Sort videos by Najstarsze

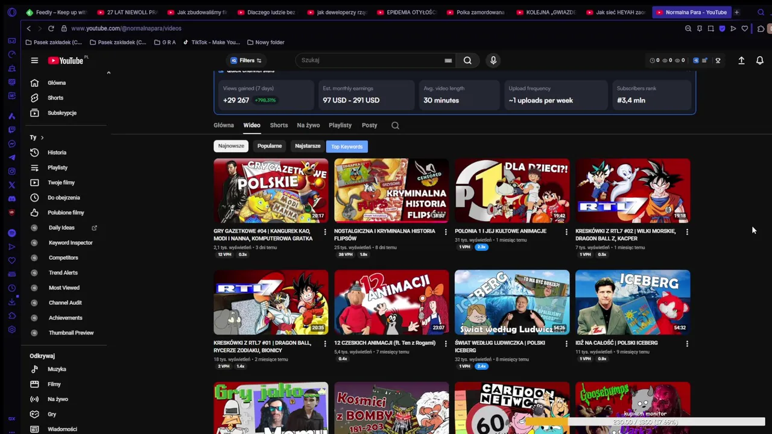[308, 146]
